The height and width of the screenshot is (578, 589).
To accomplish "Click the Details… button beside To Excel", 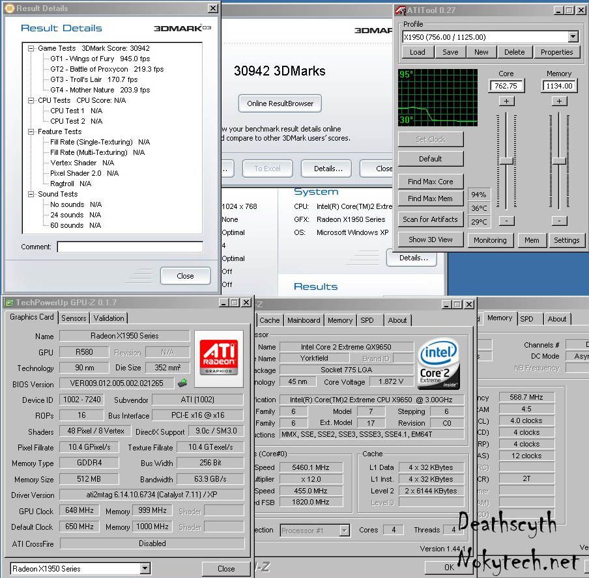I will [x=328, y=169].
